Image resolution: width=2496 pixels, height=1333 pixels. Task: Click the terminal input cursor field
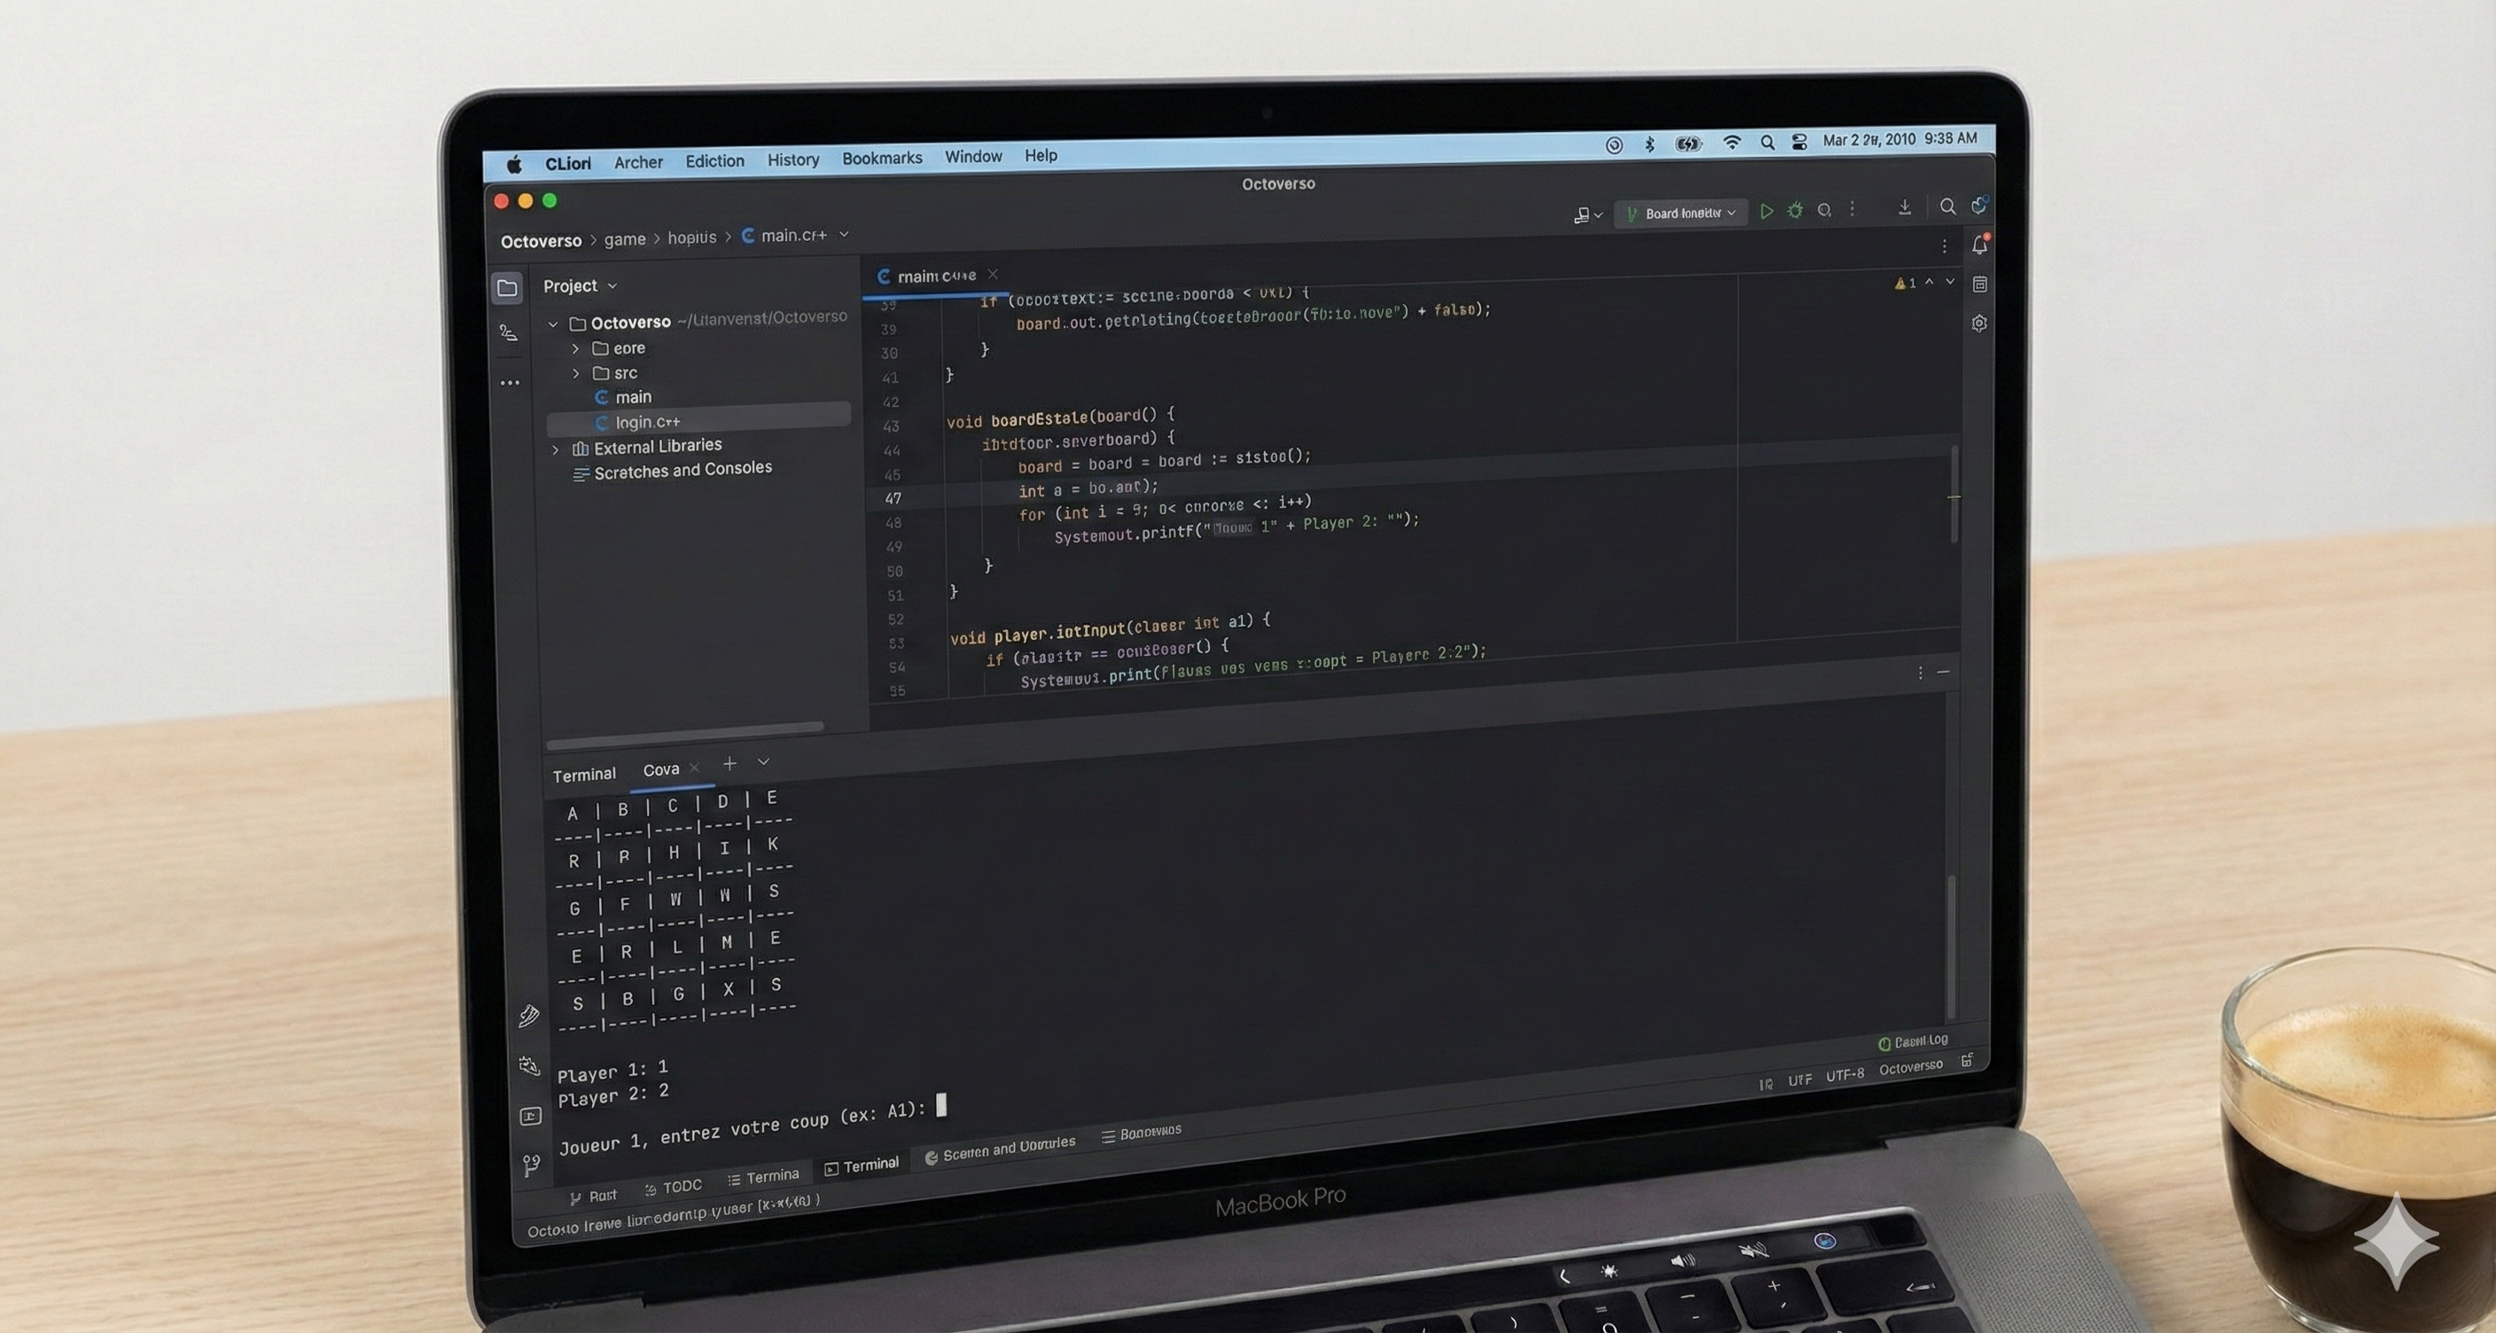(x=940, y=1106)
